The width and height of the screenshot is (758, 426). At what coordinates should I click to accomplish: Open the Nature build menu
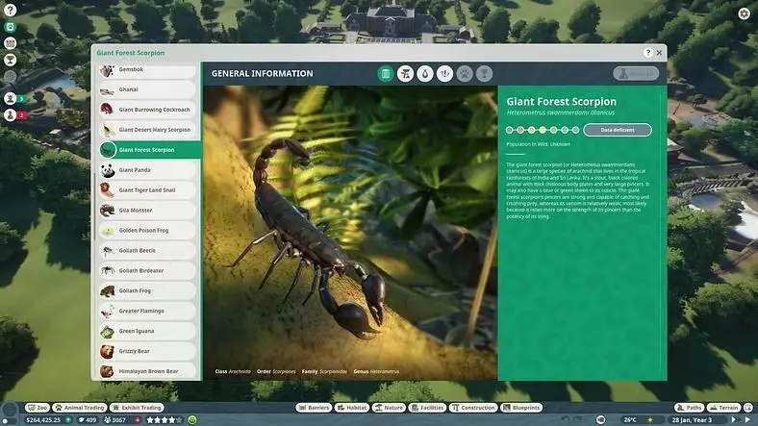[x=389, y=408]
